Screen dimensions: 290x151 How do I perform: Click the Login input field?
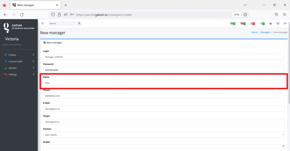click(x=164, y=57)
